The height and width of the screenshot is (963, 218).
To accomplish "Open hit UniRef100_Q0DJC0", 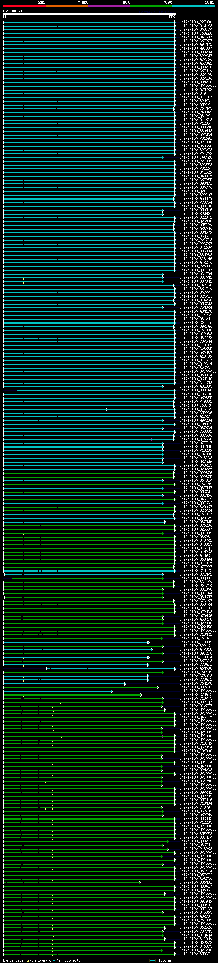I will (196, 29).
